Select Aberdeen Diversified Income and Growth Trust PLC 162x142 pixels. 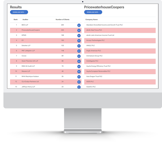120,25
